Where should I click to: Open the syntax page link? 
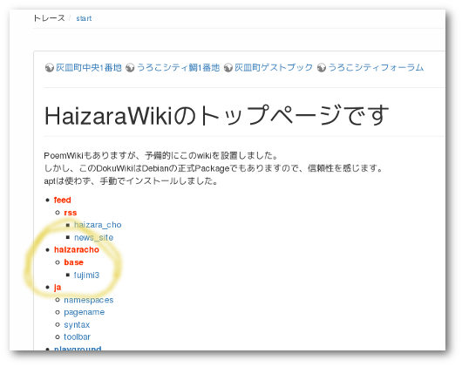point(77,324)
